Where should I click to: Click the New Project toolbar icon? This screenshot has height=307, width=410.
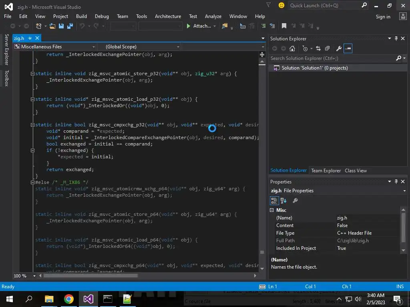coord(39,26)
